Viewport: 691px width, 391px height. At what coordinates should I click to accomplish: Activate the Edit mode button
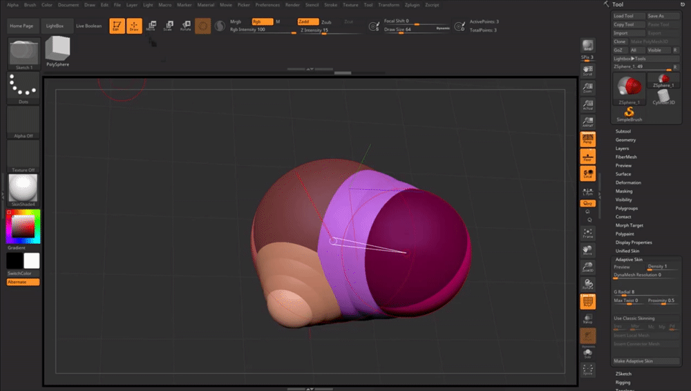coord(117,26)
